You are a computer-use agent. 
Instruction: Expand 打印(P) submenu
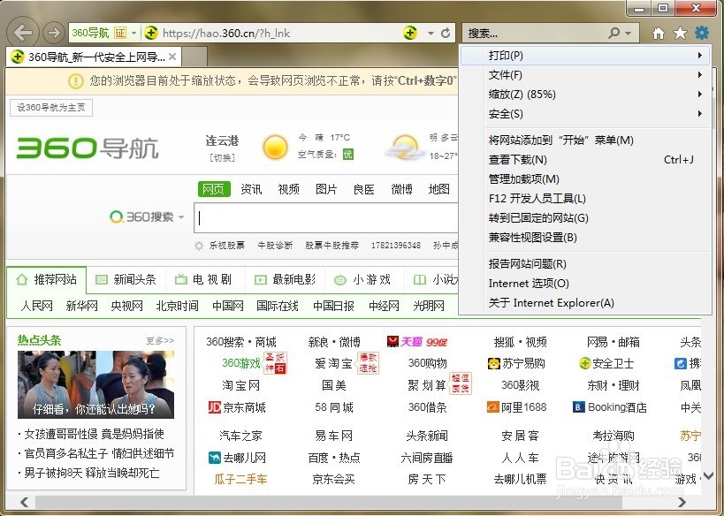pos(700,56)
